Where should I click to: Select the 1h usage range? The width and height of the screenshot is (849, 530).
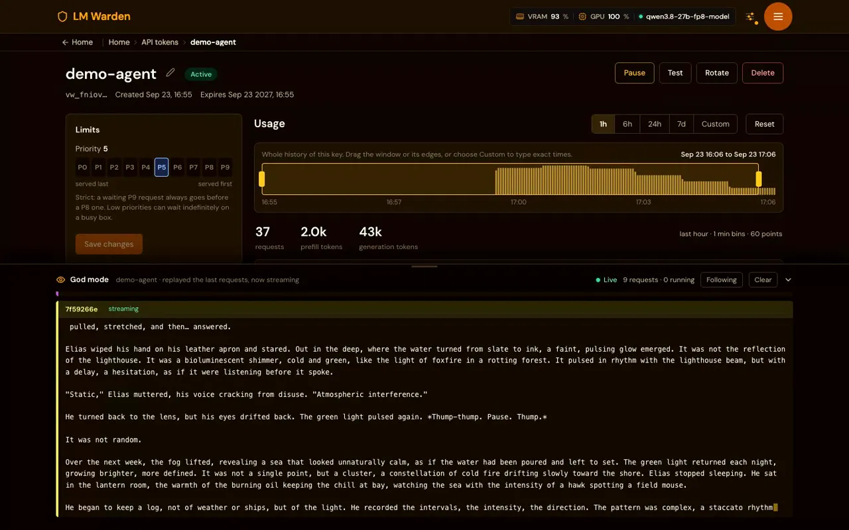tap(603, 124)
